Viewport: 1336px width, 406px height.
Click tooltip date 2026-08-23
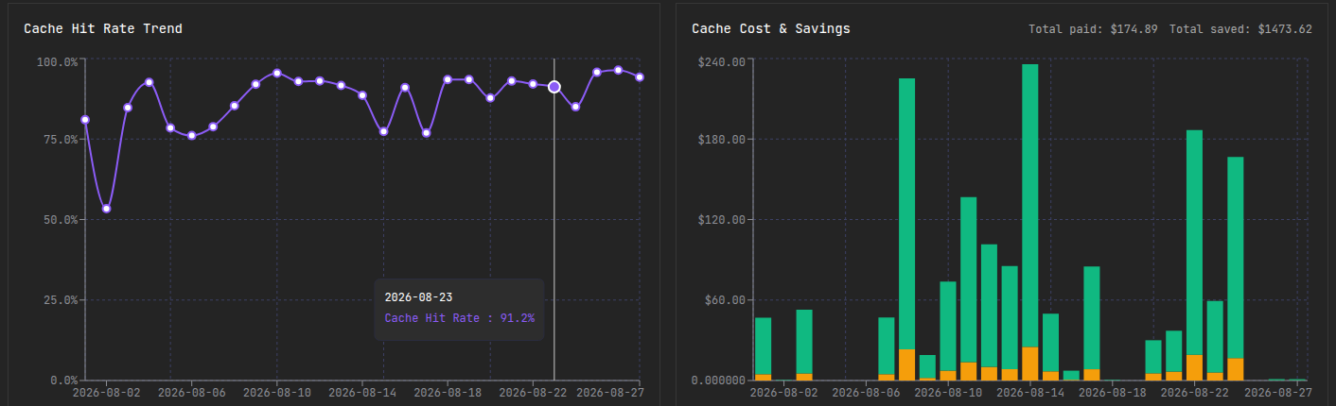point(417,297)
